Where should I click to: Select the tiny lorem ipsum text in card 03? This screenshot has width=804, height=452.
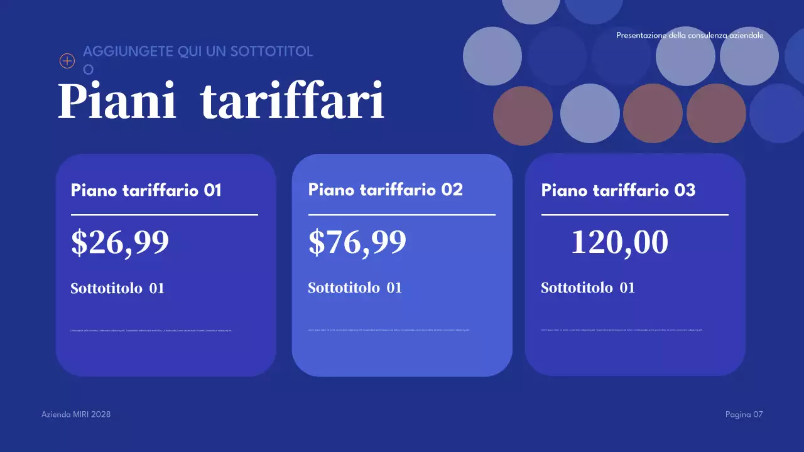coord(621,330)
